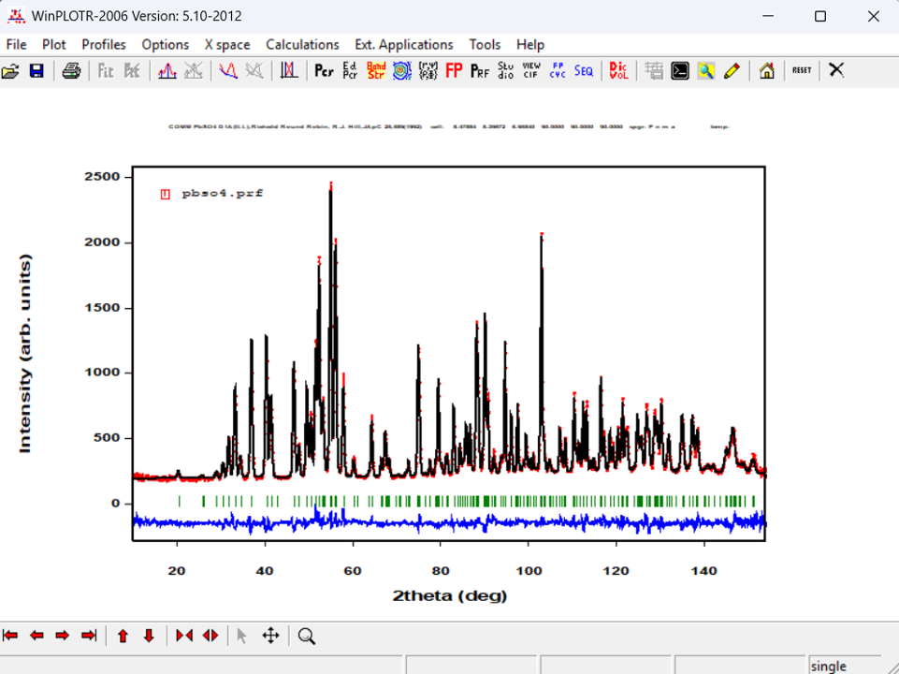Click the pbso4.prf legend entry
Viewport: 899px width, 674px height.
pos(222,194)
